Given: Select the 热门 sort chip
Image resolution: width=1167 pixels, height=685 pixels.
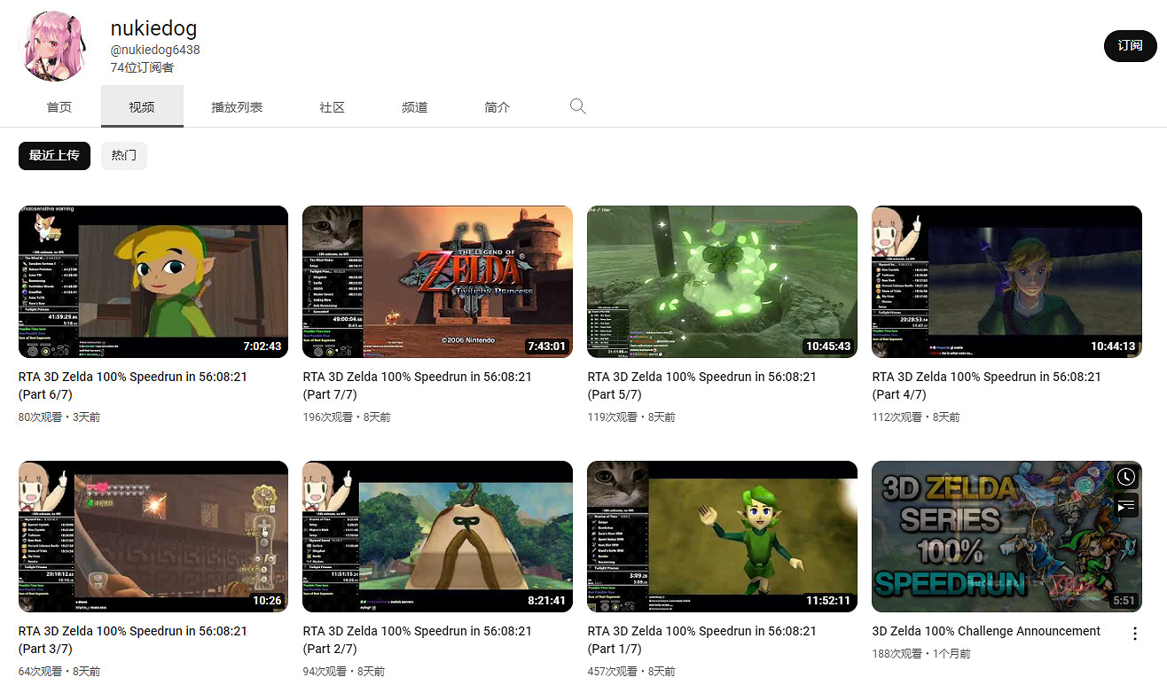Looking at the screenshot, I should click(x=123, y=155).
